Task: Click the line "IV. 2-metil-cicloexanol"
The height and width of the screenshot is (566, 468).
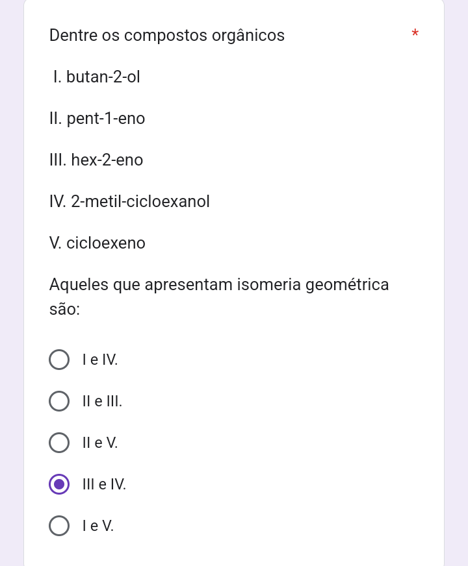Action: [x=129, y=202]
